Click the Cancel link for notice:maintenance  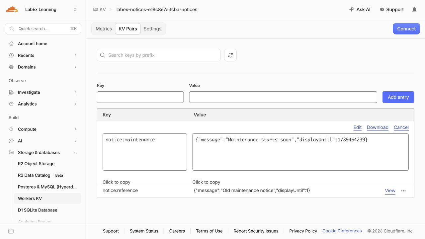point(401,127)
